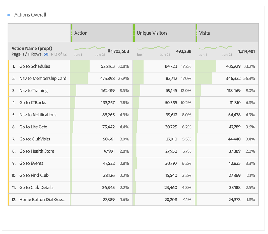Click the Actions Overall panel title
Viewport: 268px width, 234px height.
[x=30, y=15]
